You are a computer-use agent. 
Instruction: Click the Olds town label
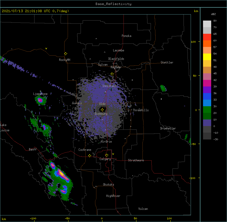[102, 104]
